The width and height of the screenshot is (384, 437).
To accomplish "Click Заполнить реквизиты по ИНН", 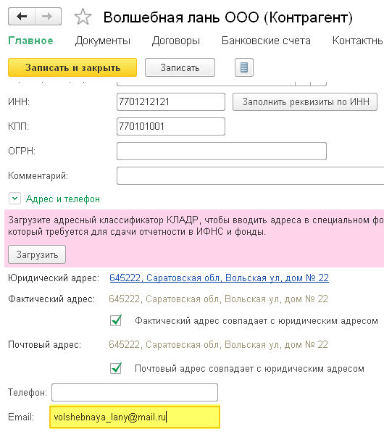I will (x=305, y=101).
